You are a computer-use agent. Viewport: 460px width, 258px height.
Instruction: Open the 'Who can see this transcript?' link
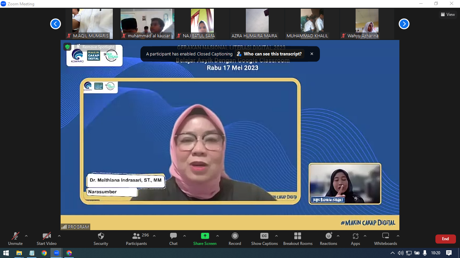pyautogui.click(x=269, y=54)
